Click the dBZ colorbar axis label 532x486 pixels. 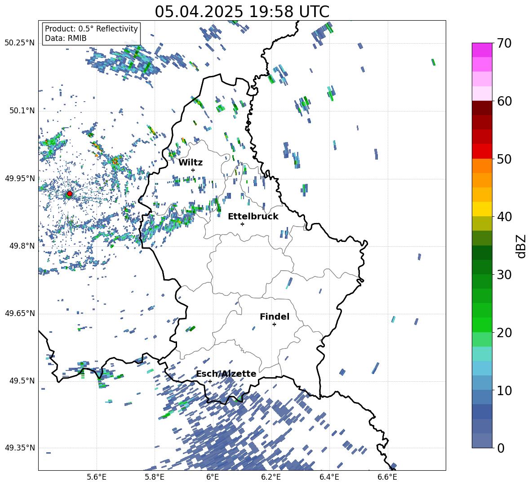(521, 246)
